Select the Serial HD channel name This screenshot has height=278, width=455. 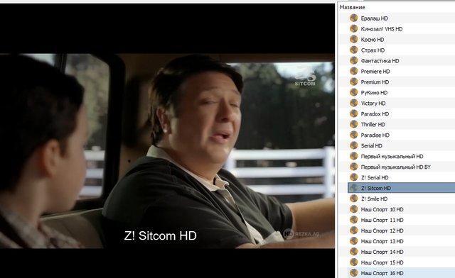click(x=371, y=145)
